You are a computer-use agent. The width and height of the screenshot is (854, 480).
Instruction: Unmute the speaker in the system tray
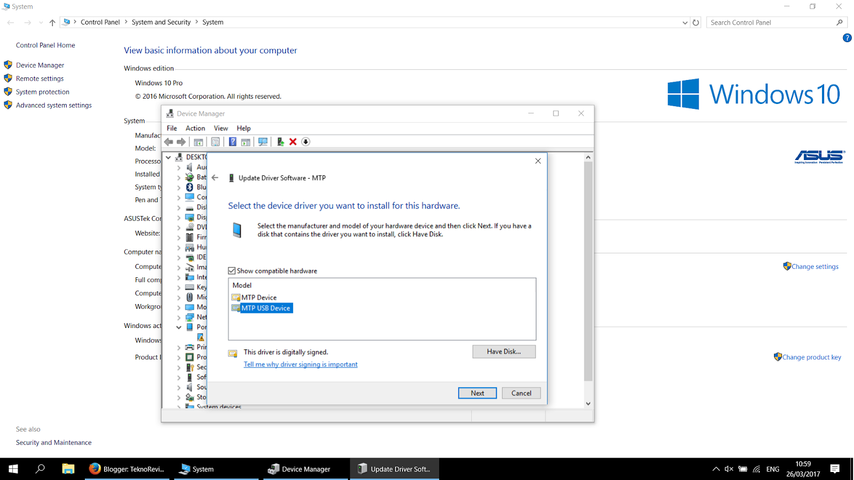click(729, 469)
